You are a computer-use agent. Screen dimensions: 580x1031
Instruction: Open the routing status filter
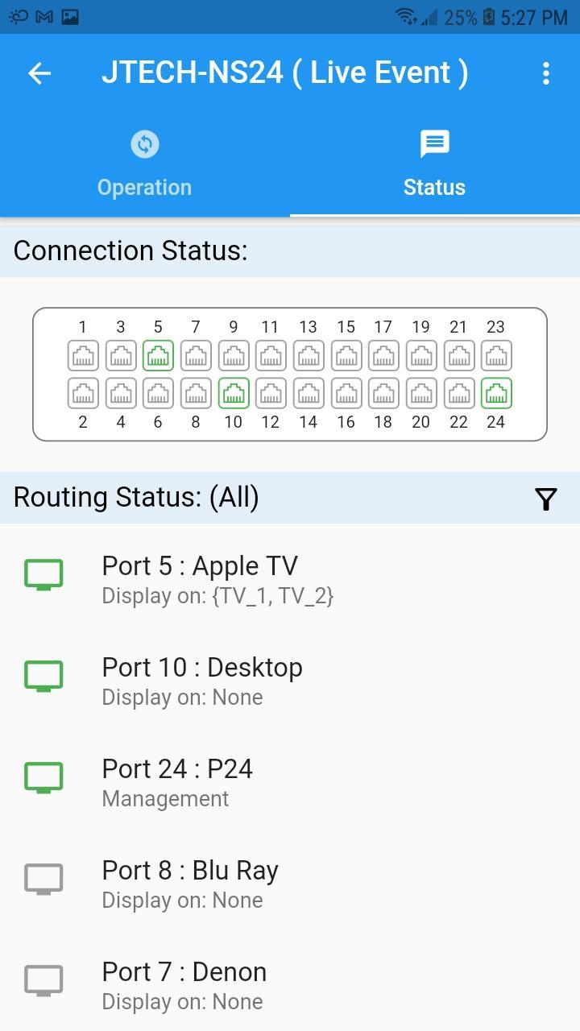[546, 499]
